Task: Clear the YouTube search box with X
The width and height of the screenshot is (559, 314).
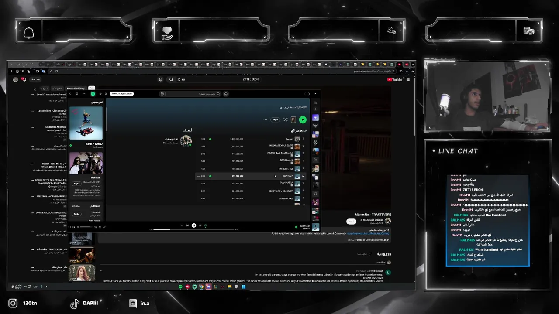Action: [178, 79]
